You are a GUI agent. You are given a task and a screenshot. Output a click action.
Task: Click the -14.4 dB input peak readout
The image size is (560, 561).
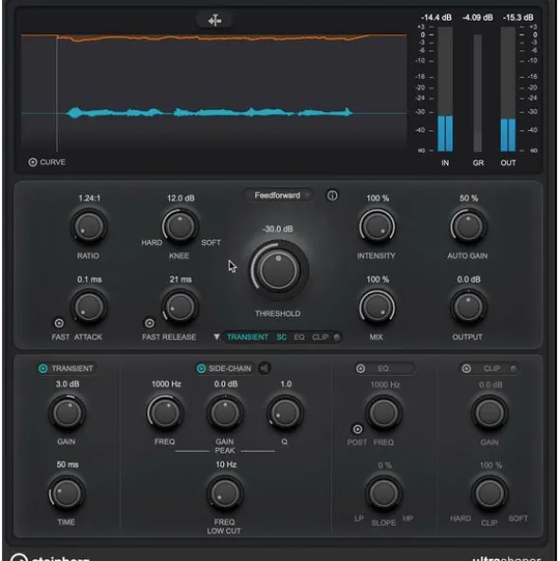(437, 17)
